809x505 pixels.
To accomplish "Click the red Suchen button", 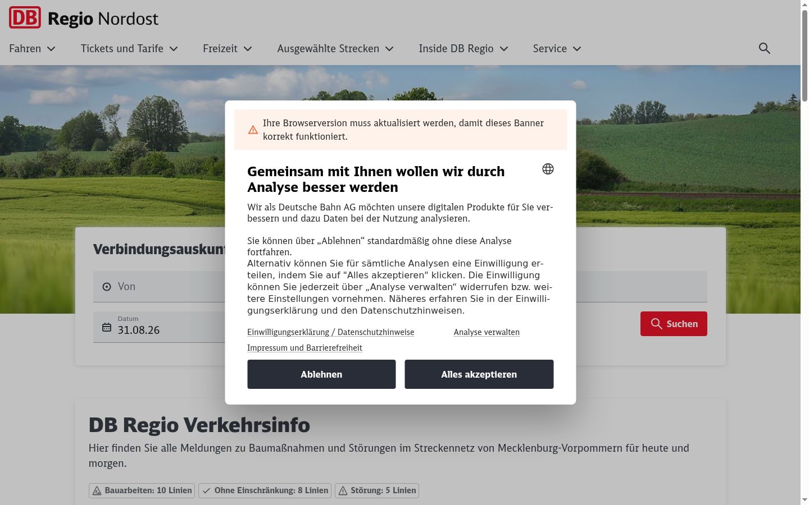I will point(674,324).
